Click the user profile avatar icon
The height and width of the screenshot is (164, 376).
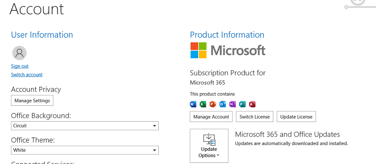coord(19,53)
